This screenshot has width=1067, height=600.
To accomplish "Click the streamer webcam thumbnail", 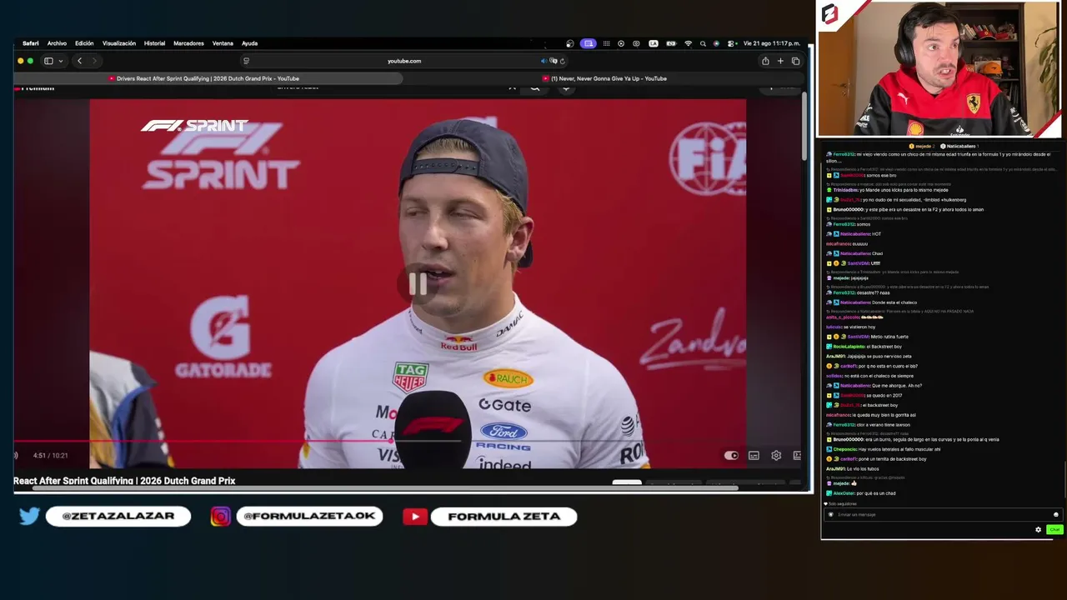I will click(939, 68).
